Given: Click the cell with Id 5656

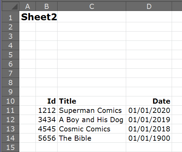Looking at the screenshot, I should coord(47,138).
